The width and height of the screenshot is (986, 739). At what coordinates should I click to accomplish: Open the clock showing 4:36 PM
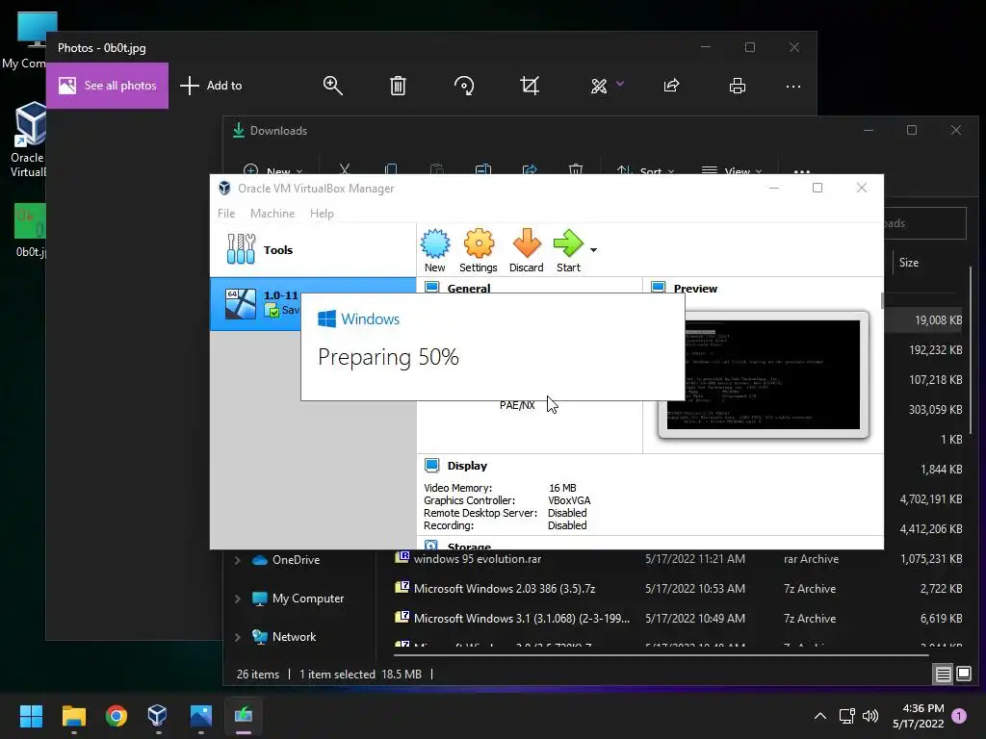(918, 716)
